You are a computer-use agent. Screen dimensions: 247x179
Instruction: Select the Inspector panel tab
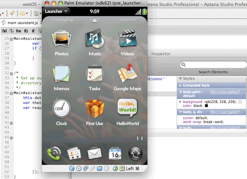click(x=161, y=54)
